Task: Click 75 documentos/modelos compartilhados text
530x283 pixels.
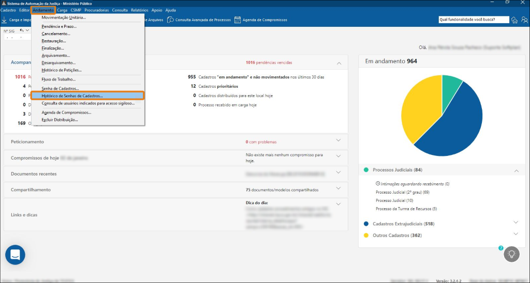Action: click(x=282, y=190)
